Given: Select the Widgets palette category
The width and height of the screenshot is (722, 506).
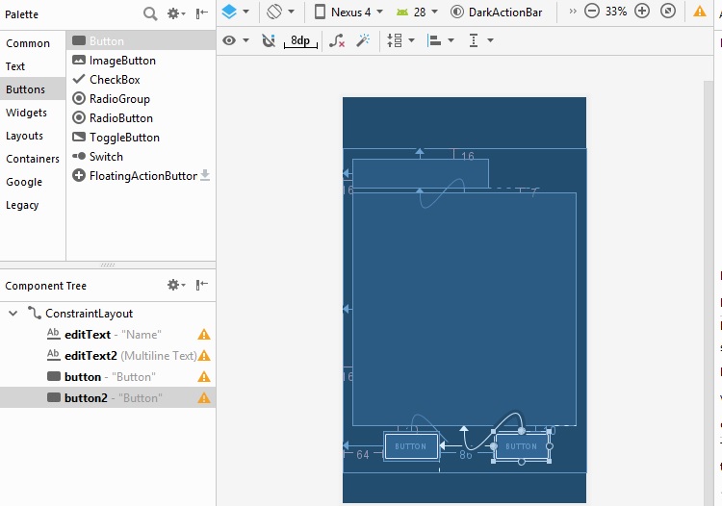Looking at the screenshot, I should click(26, 113).
